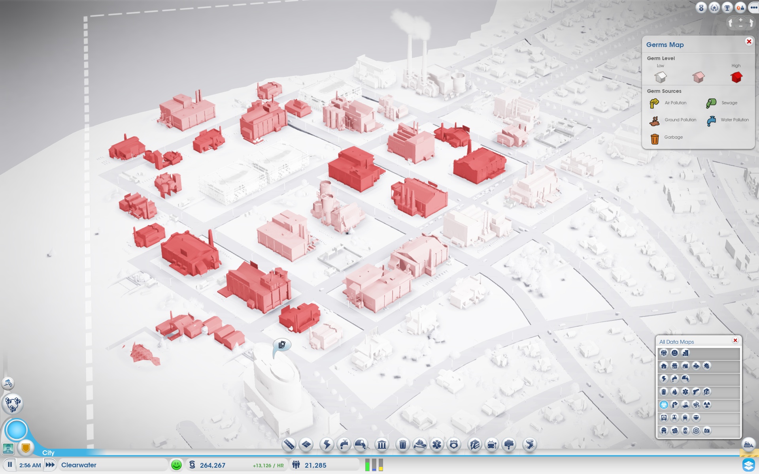Show the Residential house data map
Viewport: 759px width, 474px height.
(664, 366)
